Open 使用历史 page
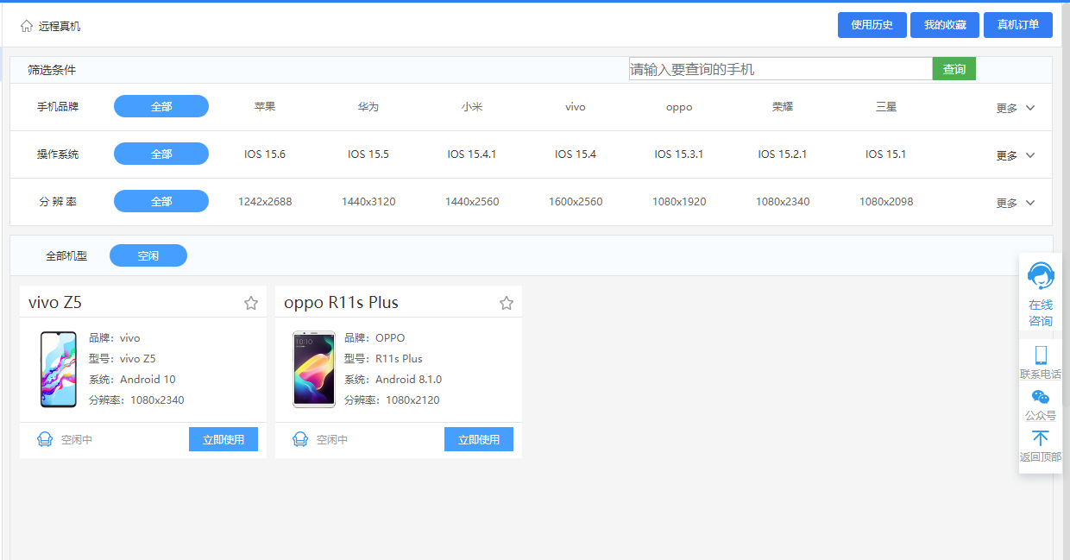 click(872, 25)
